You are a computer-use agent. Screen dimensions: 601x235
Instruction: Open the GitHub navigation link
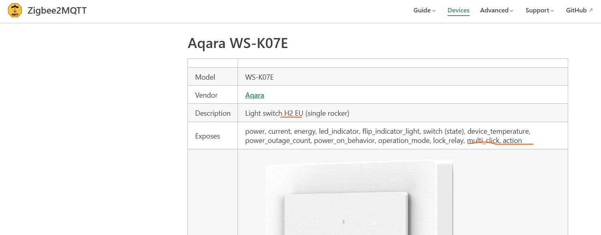click(576, 10)
